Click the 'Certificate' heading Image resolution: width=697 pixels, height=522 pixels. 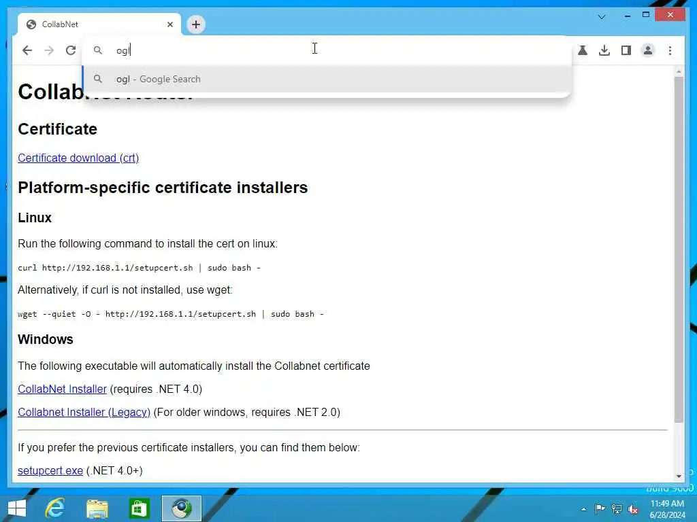coord(57,128)
